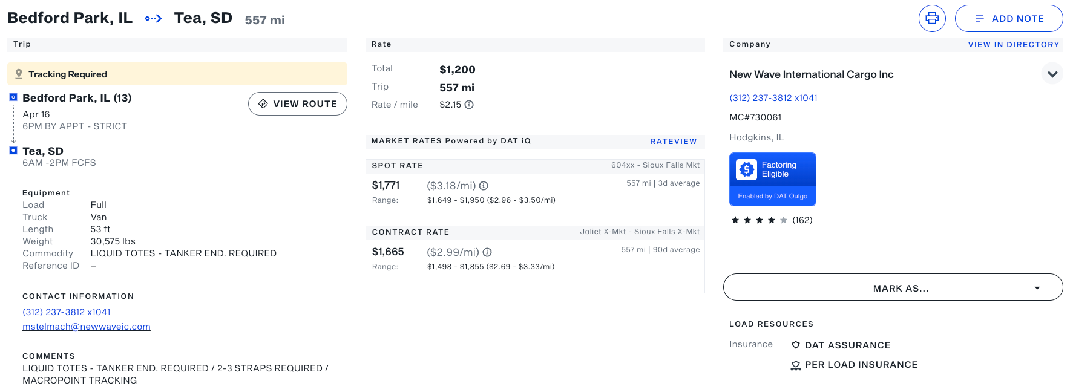Image resolution: width=1073 pixels, height=392 pixels.
Task: Click the contract rate info icon
Action: pos(487,252)
